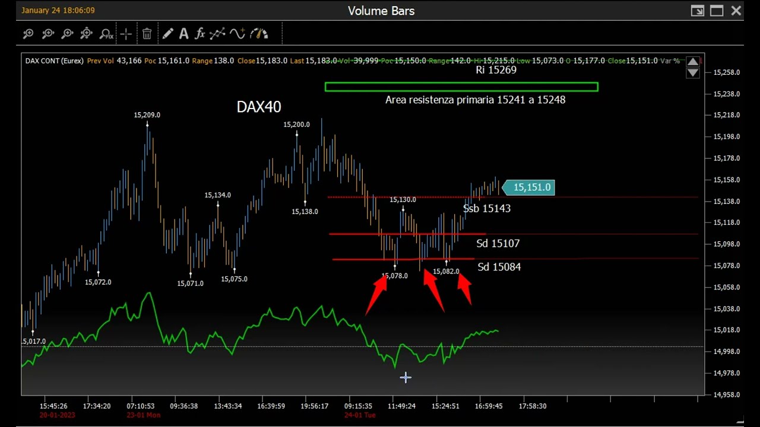Add an indicator with the sine-wave plus icon

click(x=237, y=34)
